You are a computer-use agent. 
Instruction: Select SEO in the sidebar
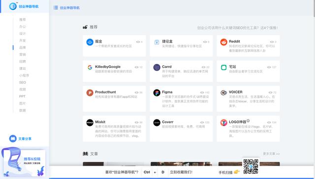(23, 83)
